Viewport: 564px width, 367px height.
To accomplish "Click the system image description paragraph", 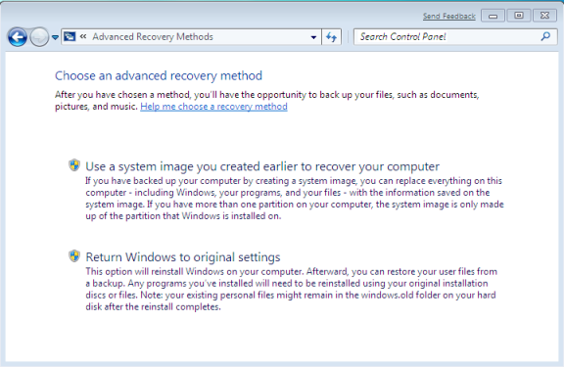I will point(294,199).
